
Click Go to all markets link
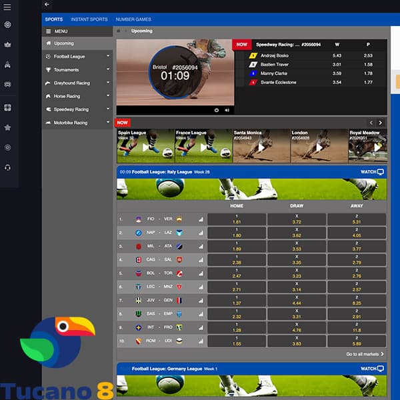(365, 354)
